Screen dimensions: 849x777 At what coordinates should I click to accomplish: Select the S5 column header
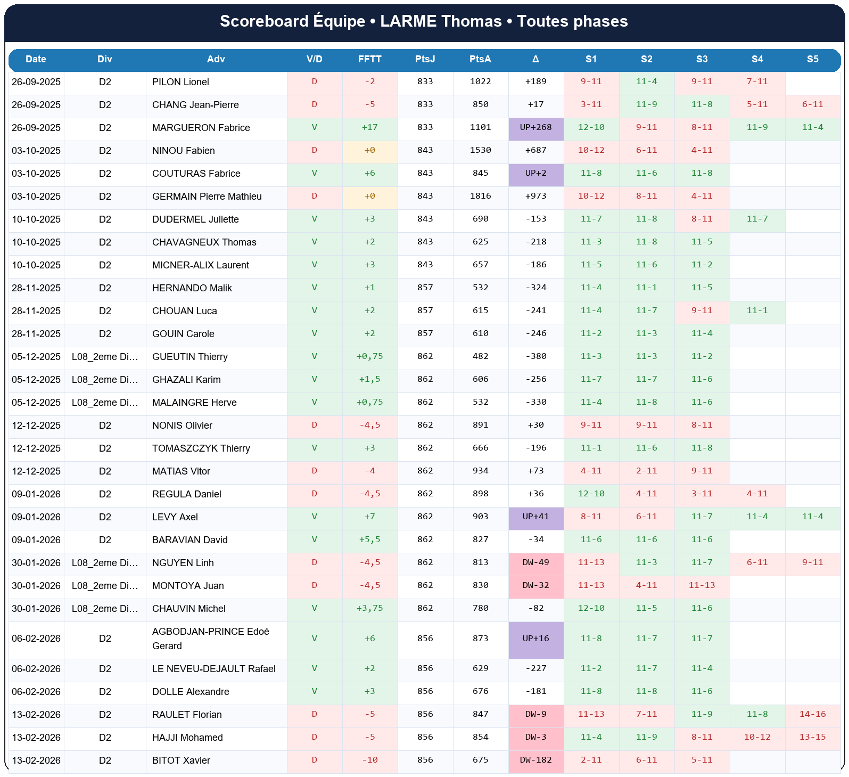pyautogui.click(x=812, y=59)
